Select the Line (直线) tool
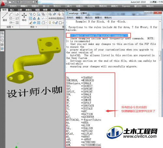 [x=5, y=17]
